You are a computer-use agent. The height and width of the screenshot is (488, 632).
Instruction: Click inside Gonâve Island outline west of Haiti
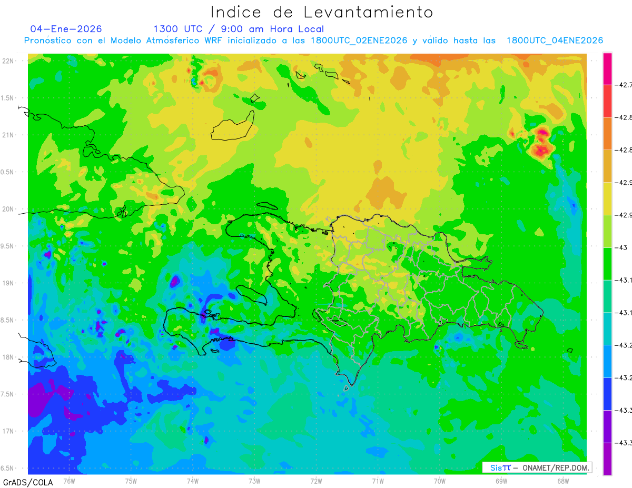252,296
